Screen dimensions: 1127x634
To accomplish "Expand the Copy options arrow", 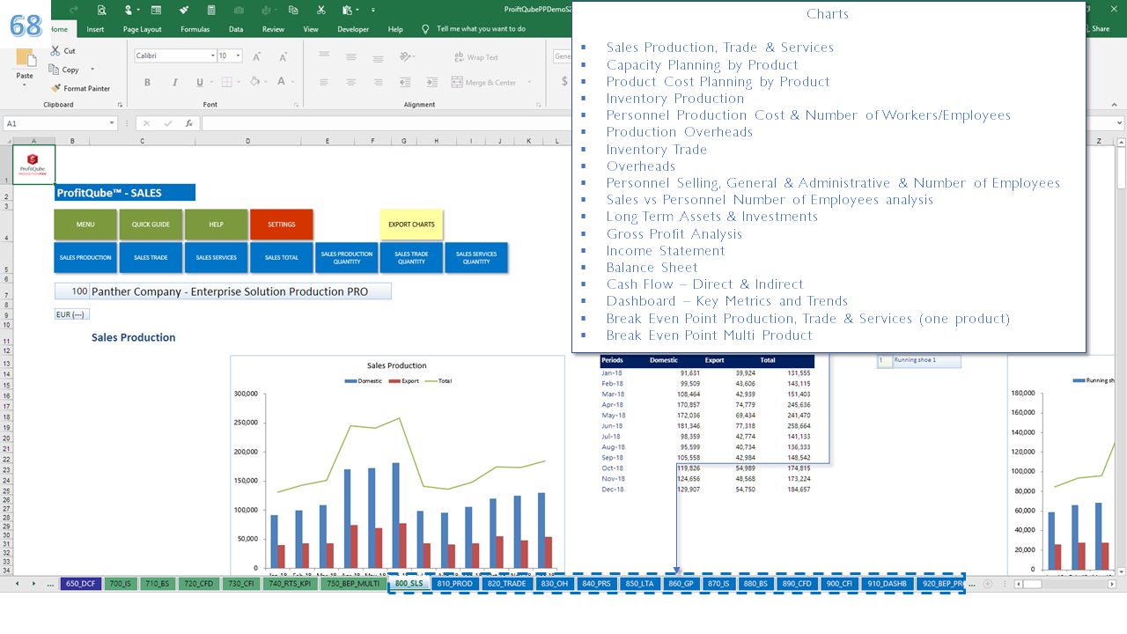I will [x=92, y=70].
